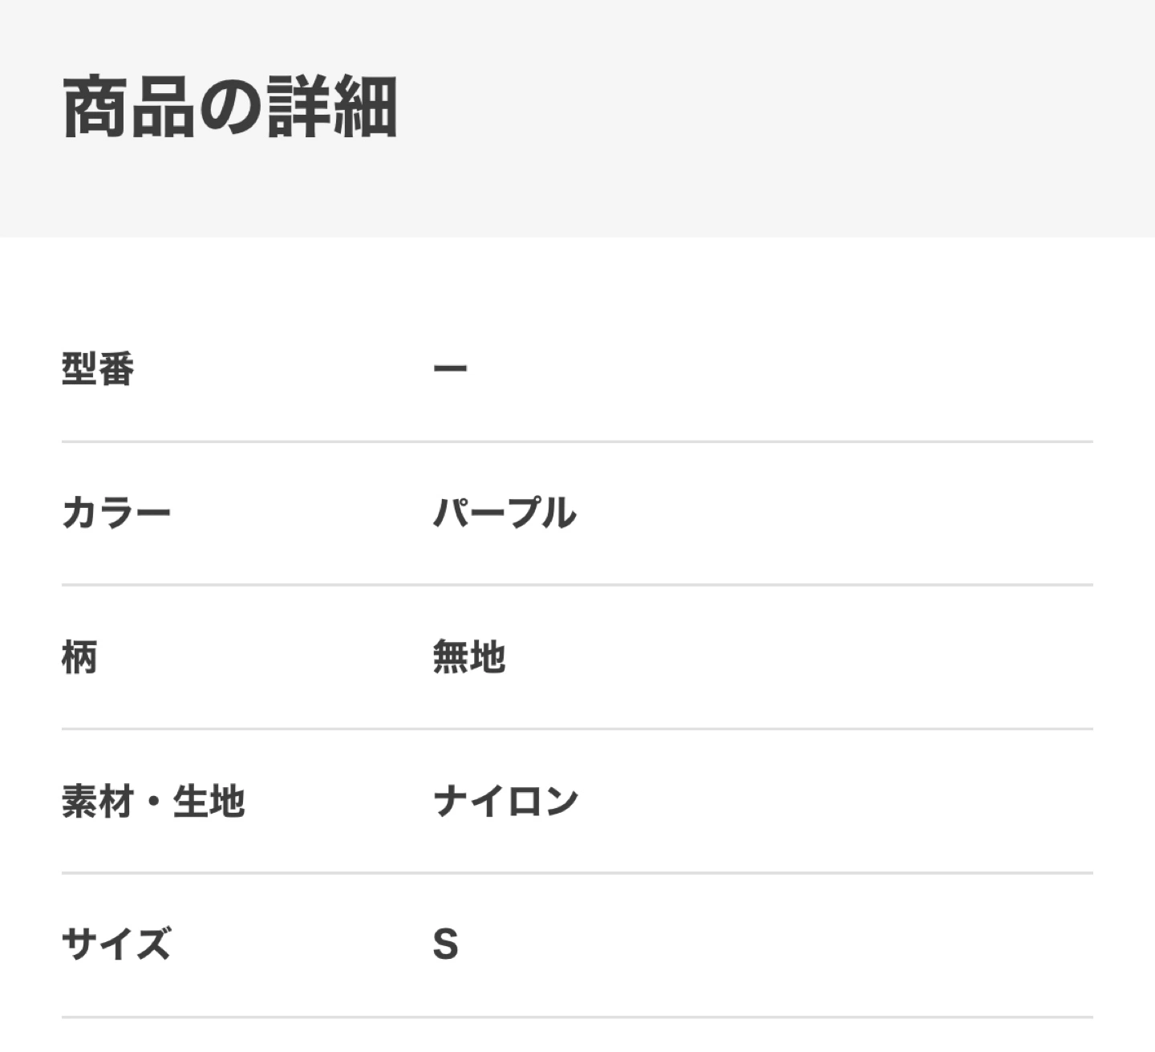Image resolution: width=1155 pixels, height=1052 pixels.
Task: Click the divider line below the サイズ row
Action: coord(577,1017)
